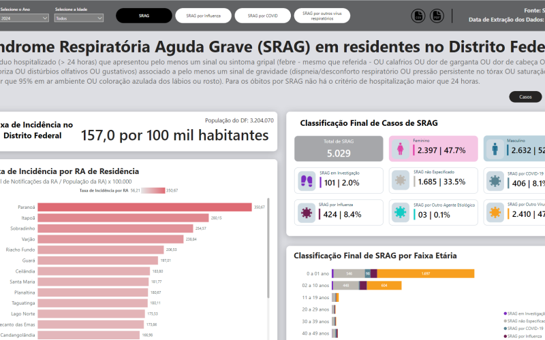Switch to SRAG por Influenza tab
545x340 pixels.
(203, 16)
